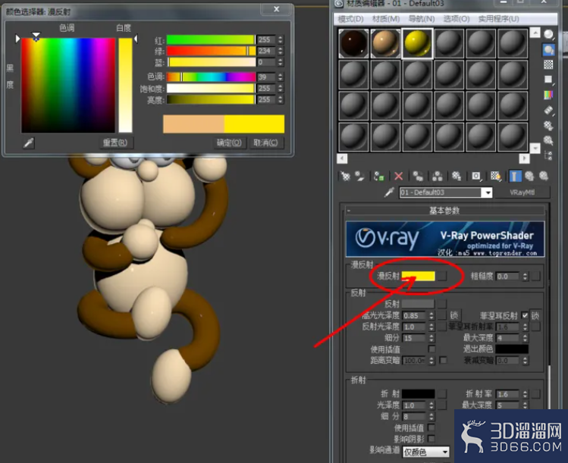
Task: Click 饱和度 slider bar
Action: (211, 89)
